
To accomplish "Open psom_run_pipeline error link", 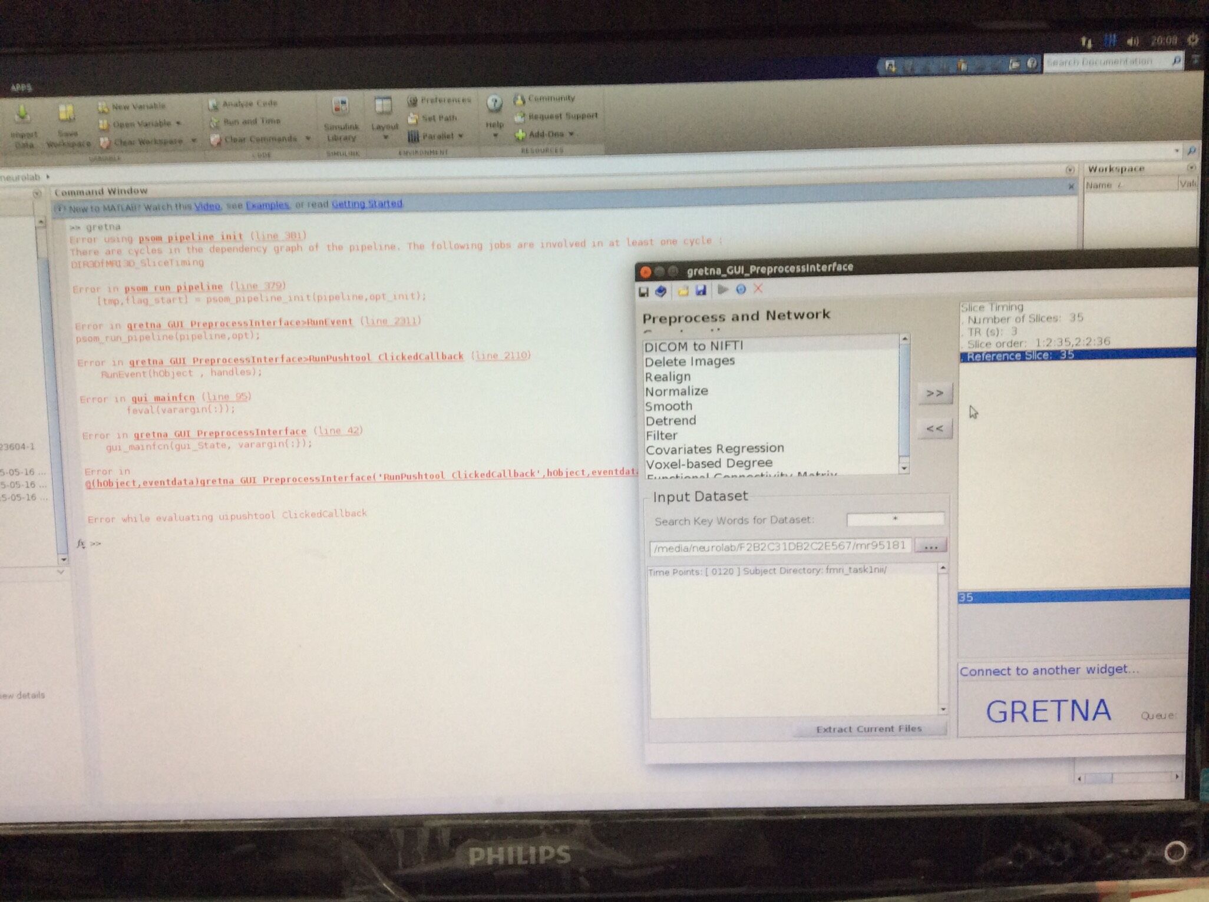I will (174, 287).
